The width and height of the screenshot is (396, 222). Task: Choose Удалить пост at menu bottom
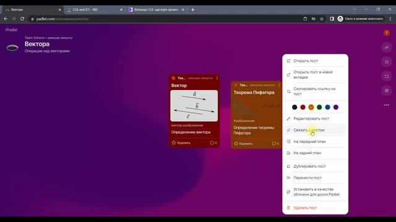pos(315,208)
